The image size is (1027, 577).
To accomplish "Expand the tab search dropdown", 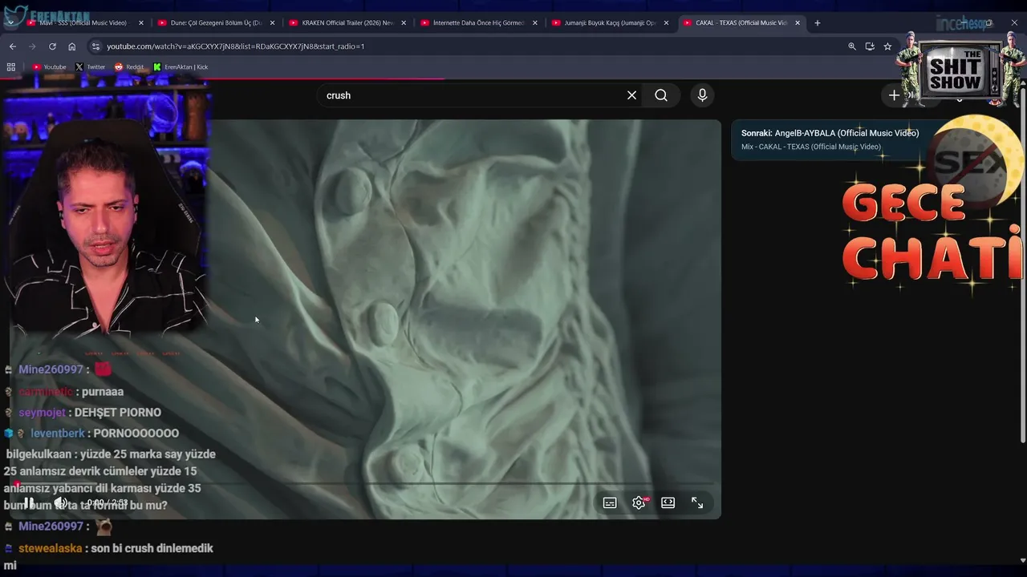I will coord(10,23).
